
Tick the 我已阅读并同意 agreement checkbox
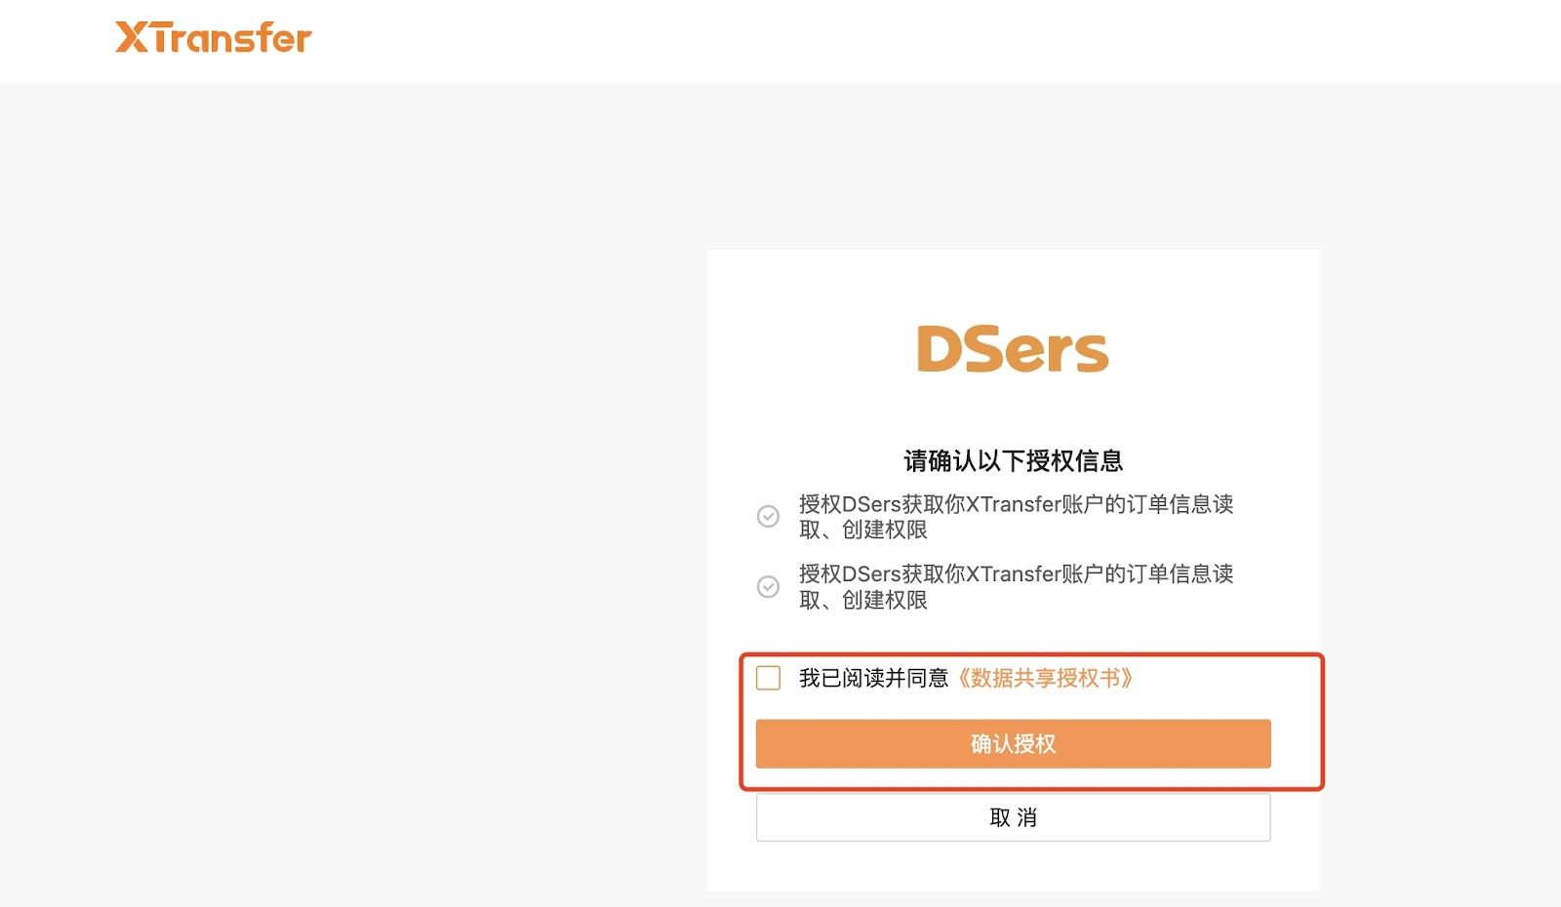click(769, 678)
